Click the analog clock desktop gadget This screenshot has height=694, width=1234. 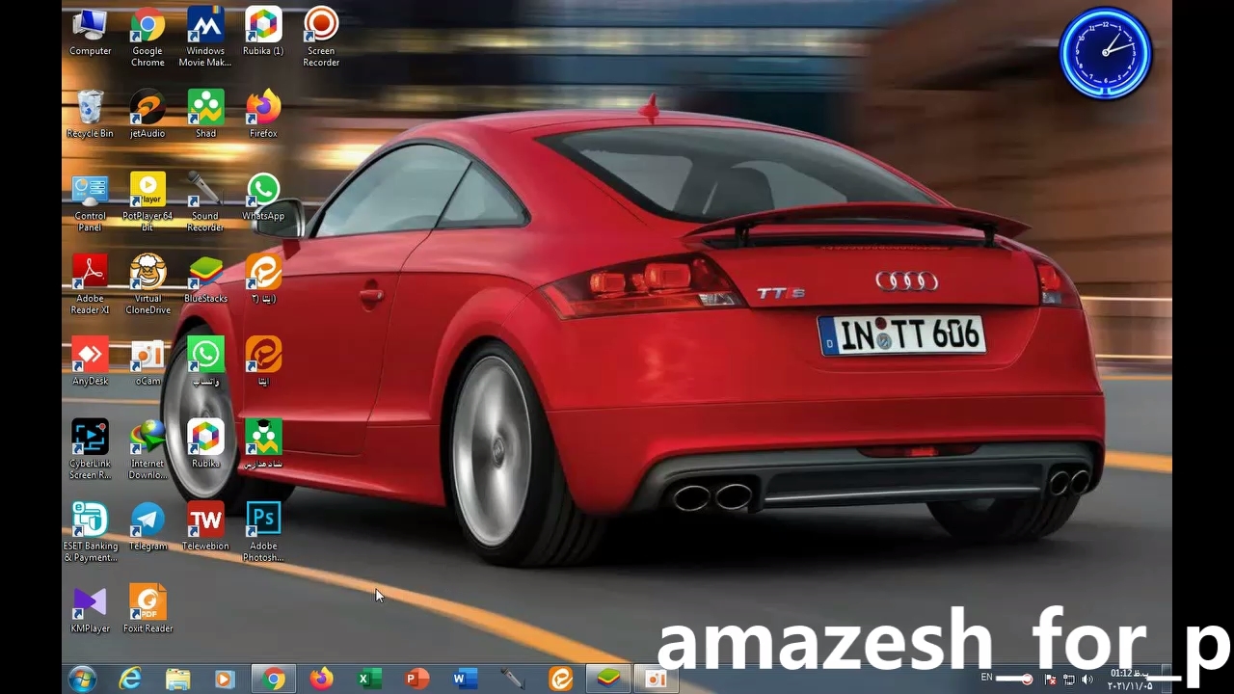[x=1105, y=53]
